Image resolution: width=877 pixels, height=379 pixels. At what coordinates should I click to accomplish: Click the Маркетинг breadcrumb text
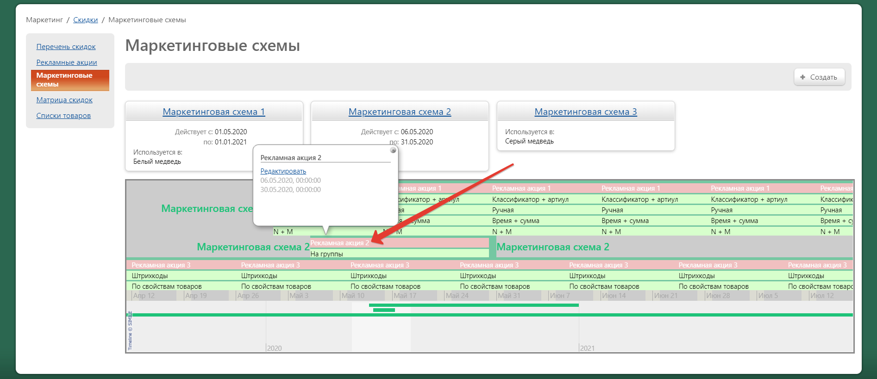point(44,20)
